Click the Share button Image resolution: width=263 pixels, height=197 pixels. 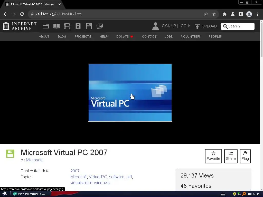click(231, 156)
